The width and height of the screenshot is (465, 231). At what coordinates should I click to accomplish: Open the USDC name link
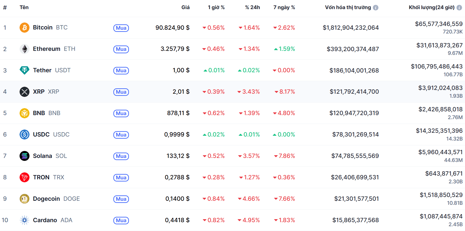pyautogui.click(x=51, y=134)
